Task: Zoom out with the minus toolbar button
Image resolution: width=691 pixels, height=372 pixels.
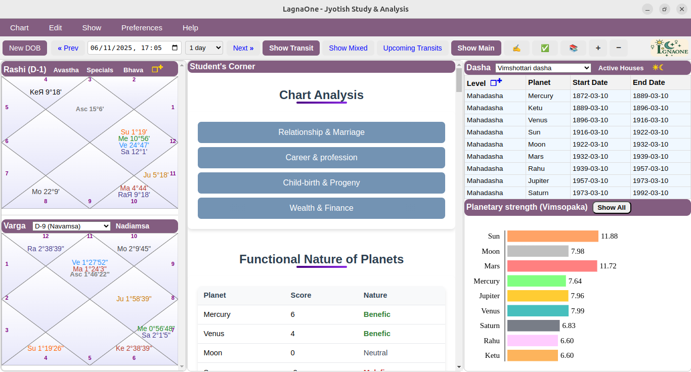Action: (618, 48)
